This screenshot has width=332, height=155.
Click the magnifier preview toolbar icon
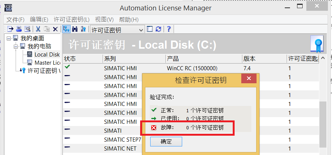click(x=27, y=29)
